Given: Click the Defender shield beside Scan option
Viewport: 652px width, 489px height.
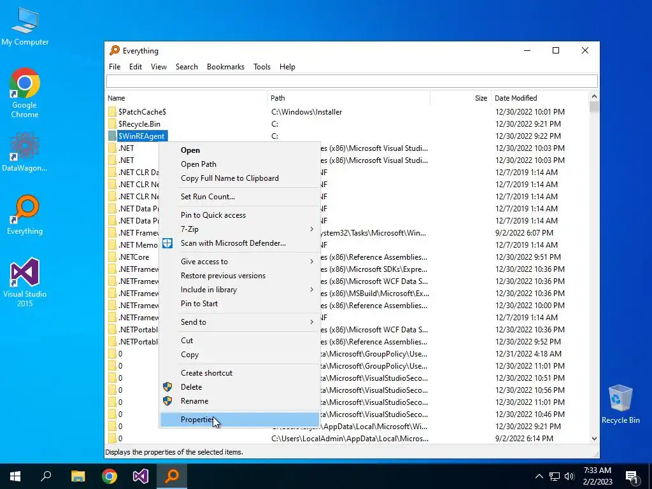Looking at the screenshot, I should pyautogui.click(x=167, y=243).
